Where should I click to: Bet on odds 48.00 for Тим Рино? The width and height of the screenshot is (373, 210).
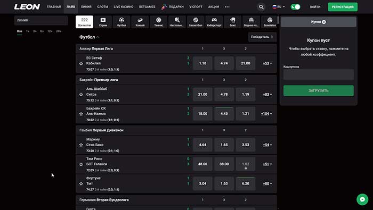click(202, 164)
